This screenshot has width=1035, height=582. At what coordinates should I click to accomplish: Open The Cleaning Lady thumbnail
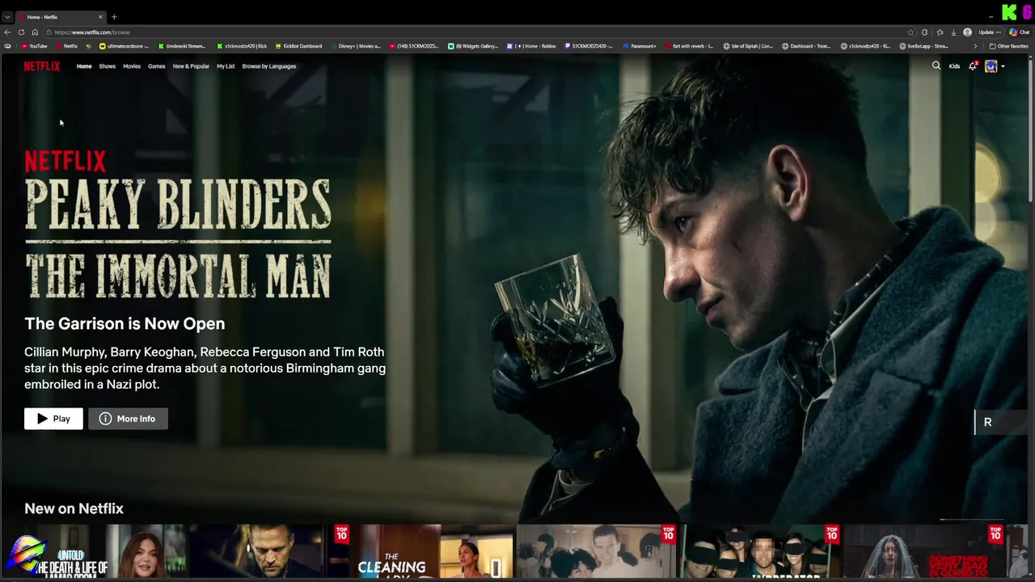tap(433, 551)
